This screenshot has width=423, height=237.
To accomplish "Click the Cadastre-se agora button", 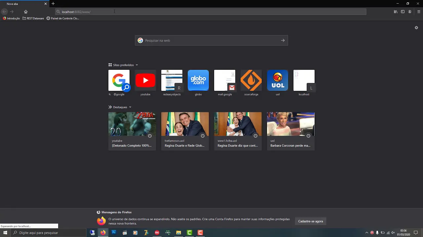I will pos(311,221).
